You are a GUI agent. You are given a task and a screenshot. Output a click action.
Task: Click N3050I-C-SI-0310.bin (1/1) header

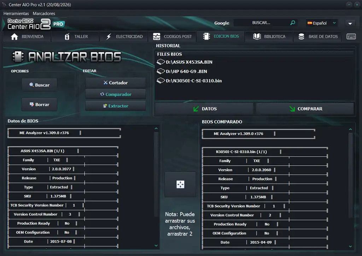tap(241, 152)
